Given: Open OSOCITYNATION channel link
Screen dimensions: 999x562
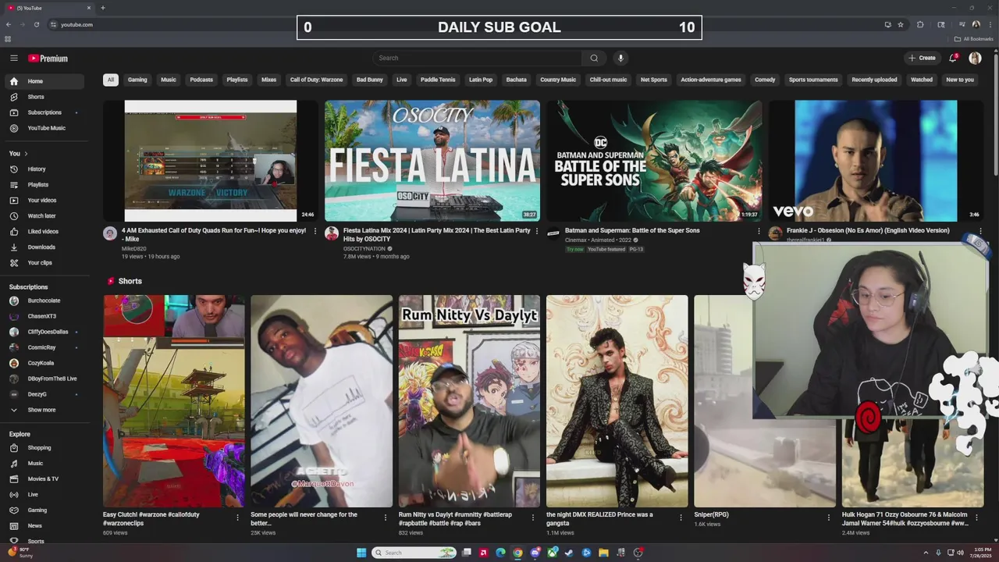Looking at the screenshot, I should click(x=364, y=249).
